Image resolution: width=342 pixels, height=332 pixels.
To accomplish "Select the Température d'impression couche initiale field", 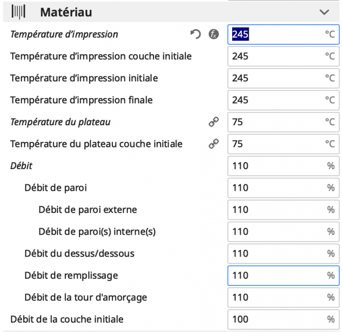I will tap(283, 56).
